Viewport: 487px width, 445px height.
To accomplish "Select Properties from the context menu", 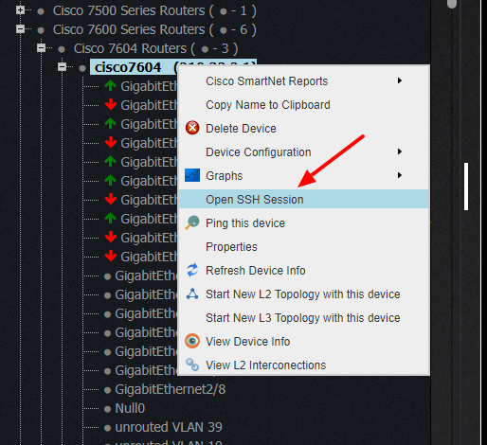I will pos(231,247).
